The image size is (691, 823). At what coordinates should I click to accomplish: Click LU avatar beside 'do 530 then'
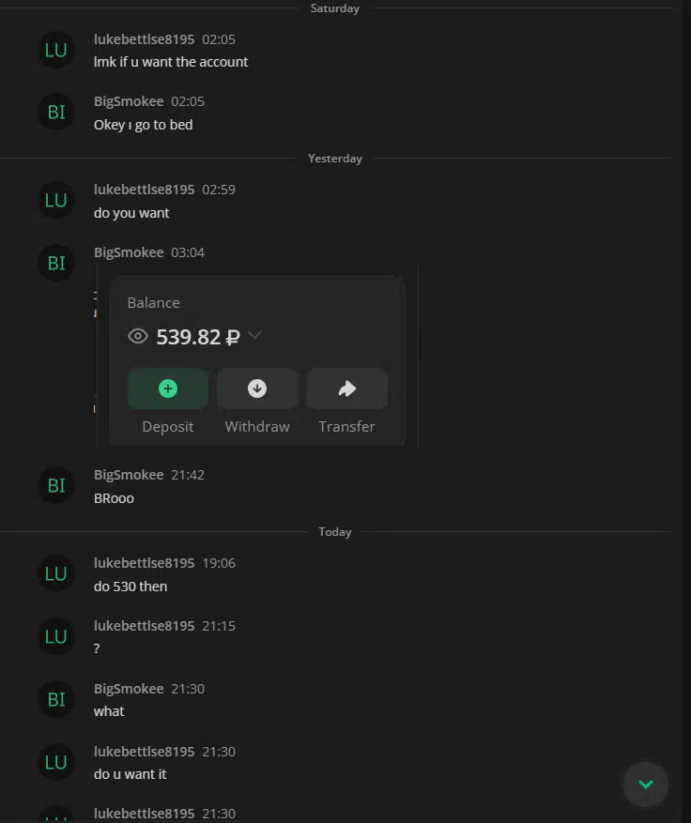tap(56, 573)
